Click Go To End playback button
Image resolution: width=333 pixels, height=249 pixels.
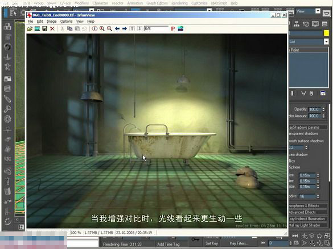[x=295, y=236]
